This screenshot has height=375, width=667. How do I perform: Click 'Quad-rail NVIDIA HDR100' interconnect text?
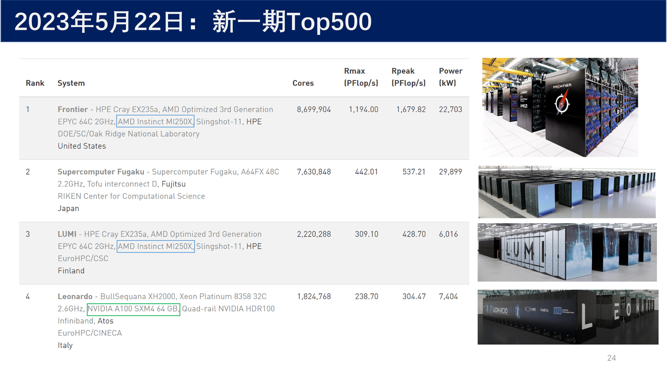tap(228, 309)
